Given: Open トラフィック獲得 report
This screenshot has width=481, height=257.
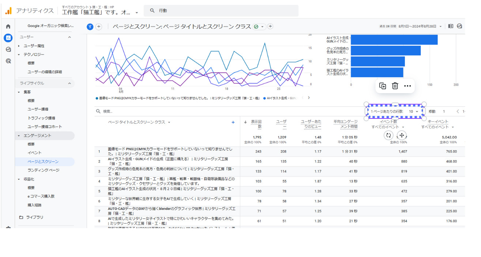Looking at the screenshot, I should pos(41,118).
